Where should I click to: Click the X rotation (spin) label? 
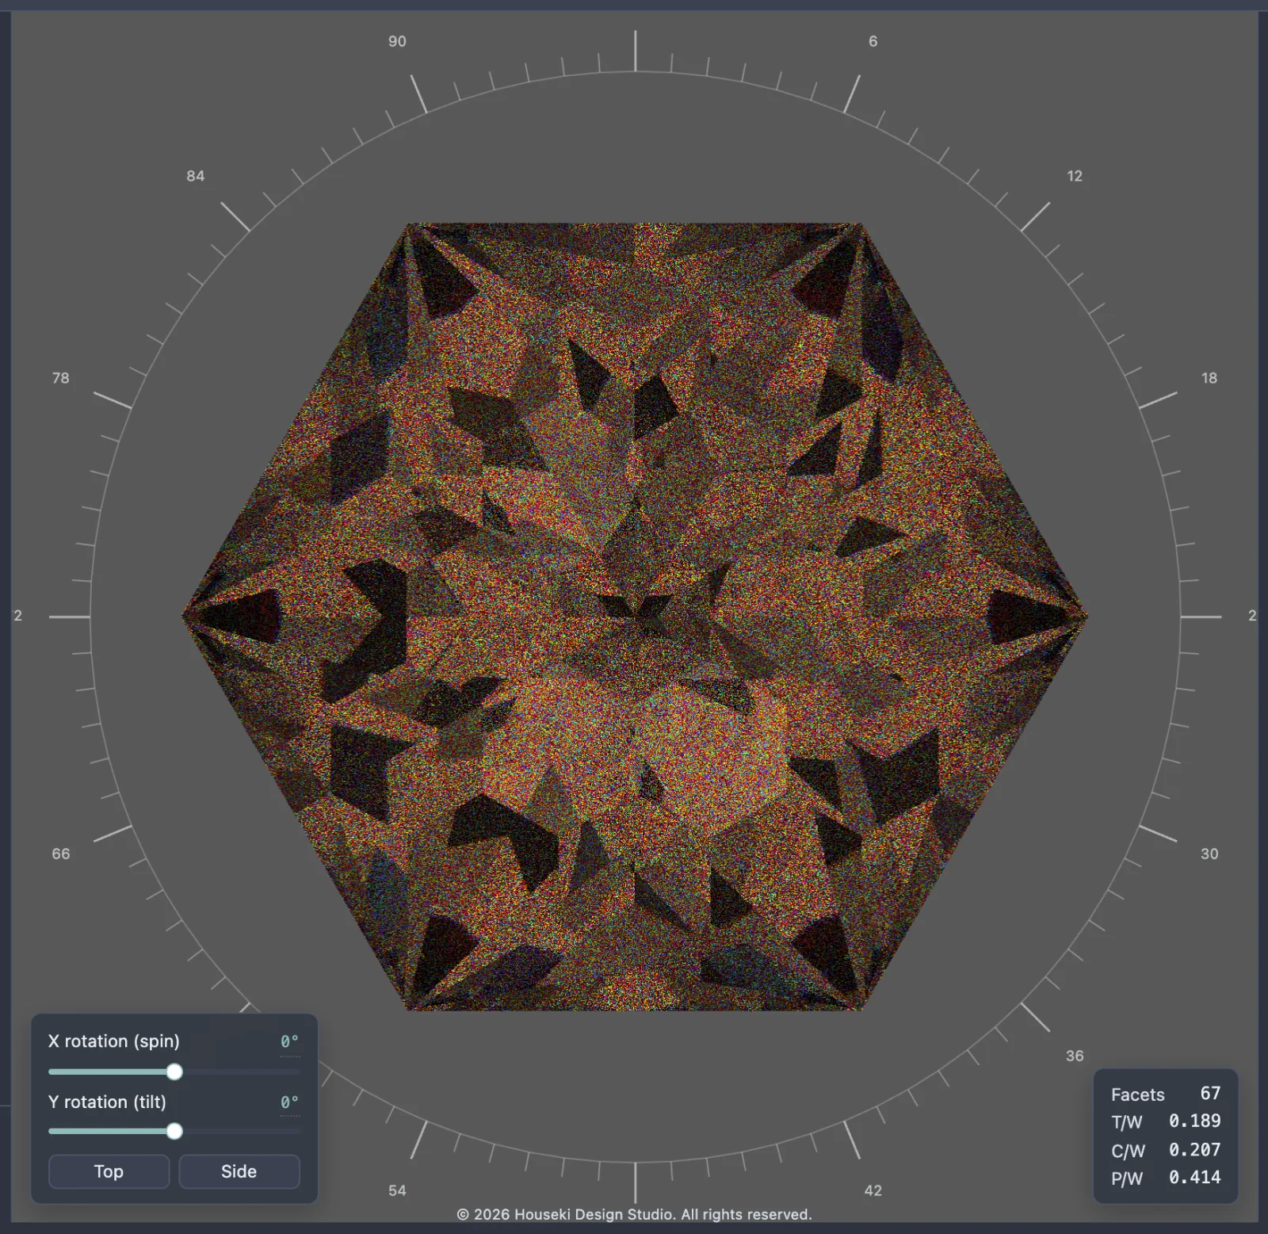pos(114,1041)
